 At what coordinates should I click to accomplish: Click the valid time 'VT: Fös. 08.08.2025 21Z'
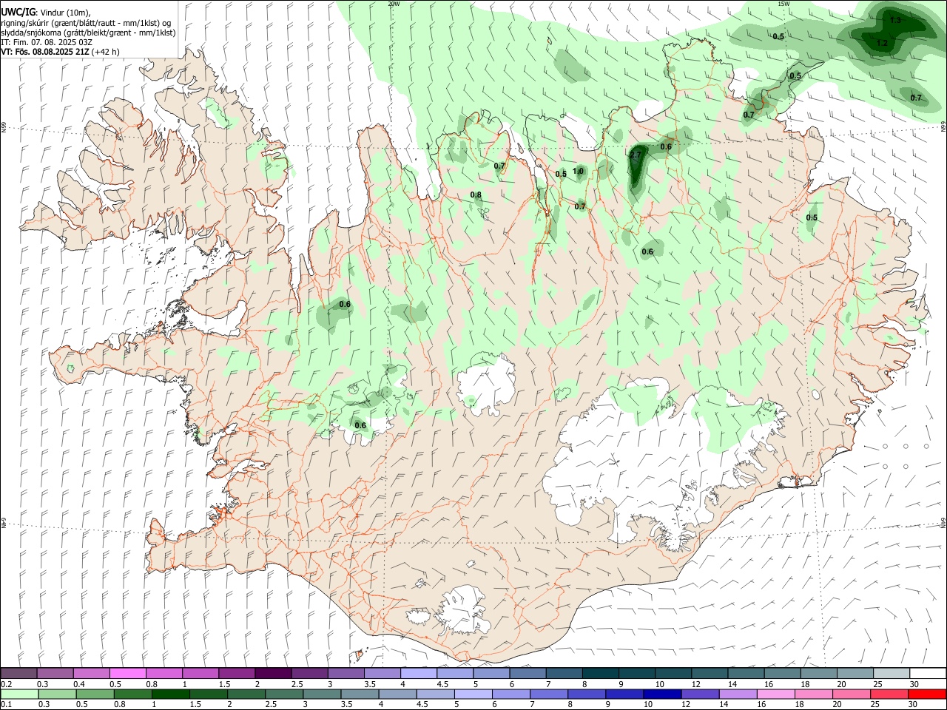[x=45, y=52]
